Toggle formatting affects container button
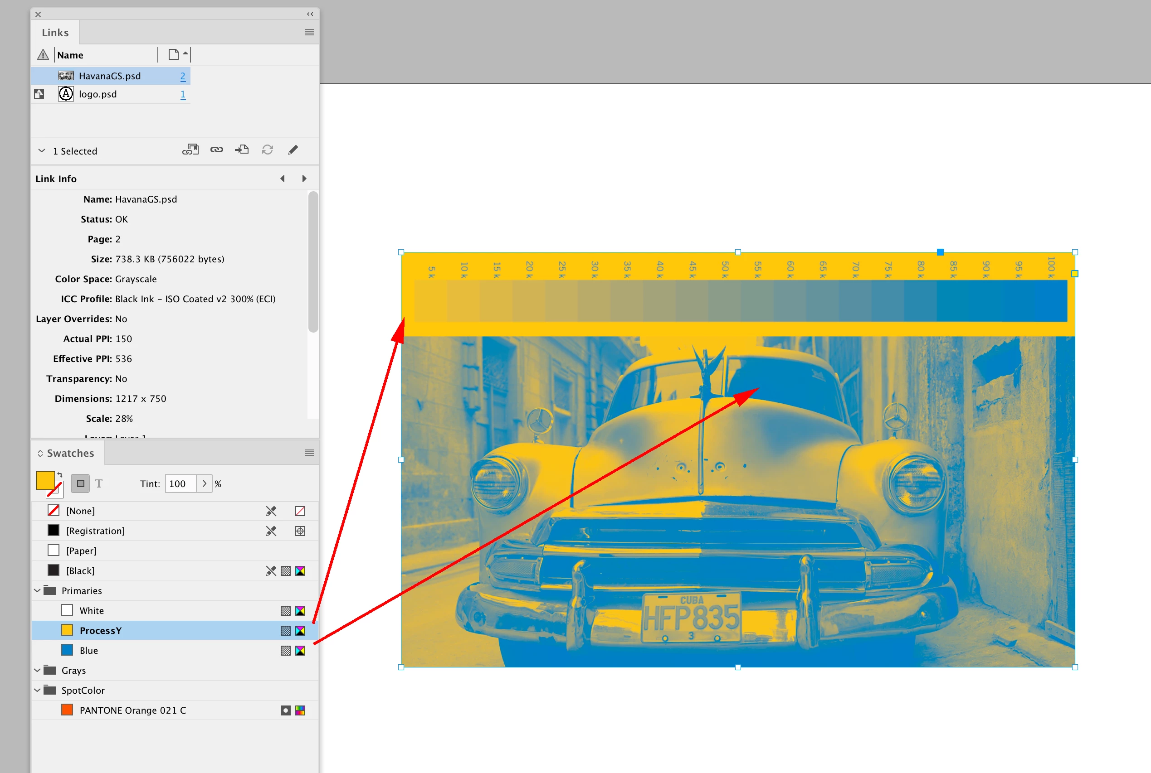Image resolution: width=1151 pixels, height=773 pixels. click(x=80, y=483)
